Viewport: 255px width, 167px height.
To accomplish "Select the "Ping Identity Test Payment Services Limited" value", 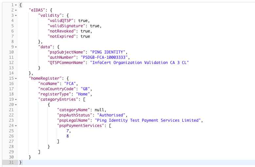I will [x=148, y=120].
